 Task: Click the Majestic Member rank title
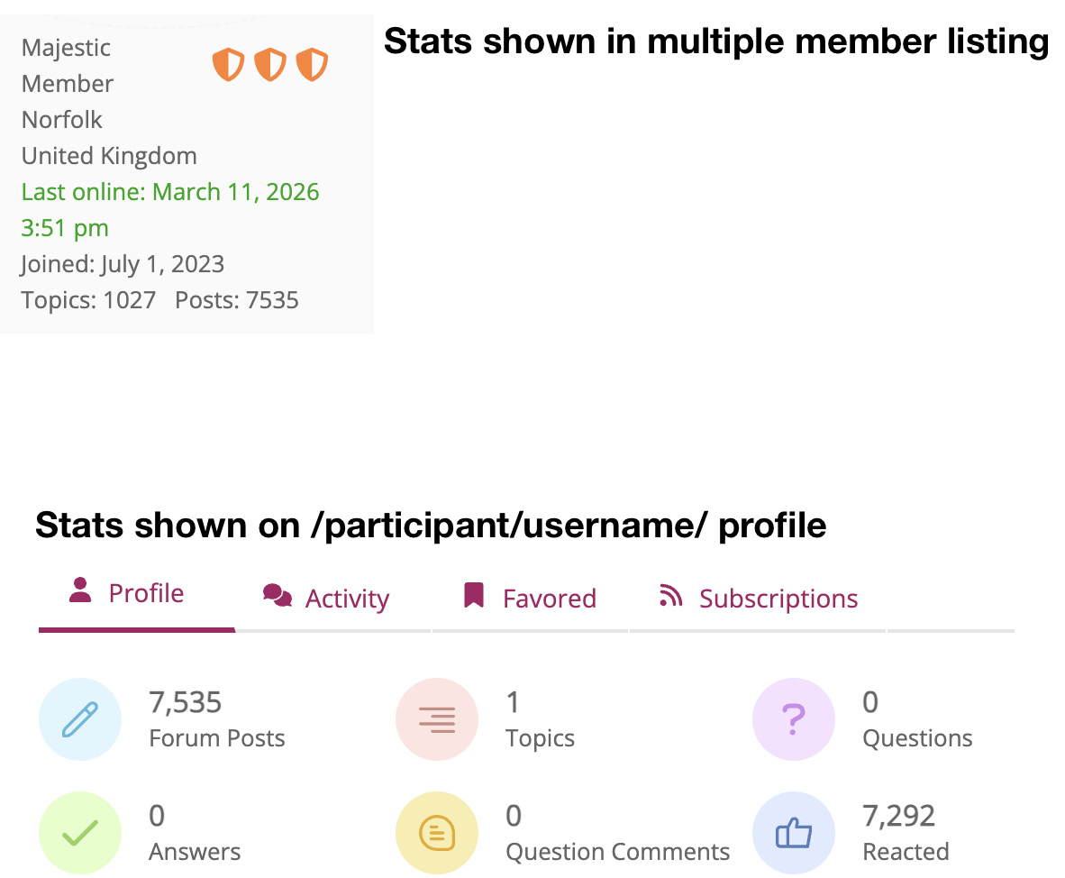point(67,65)
